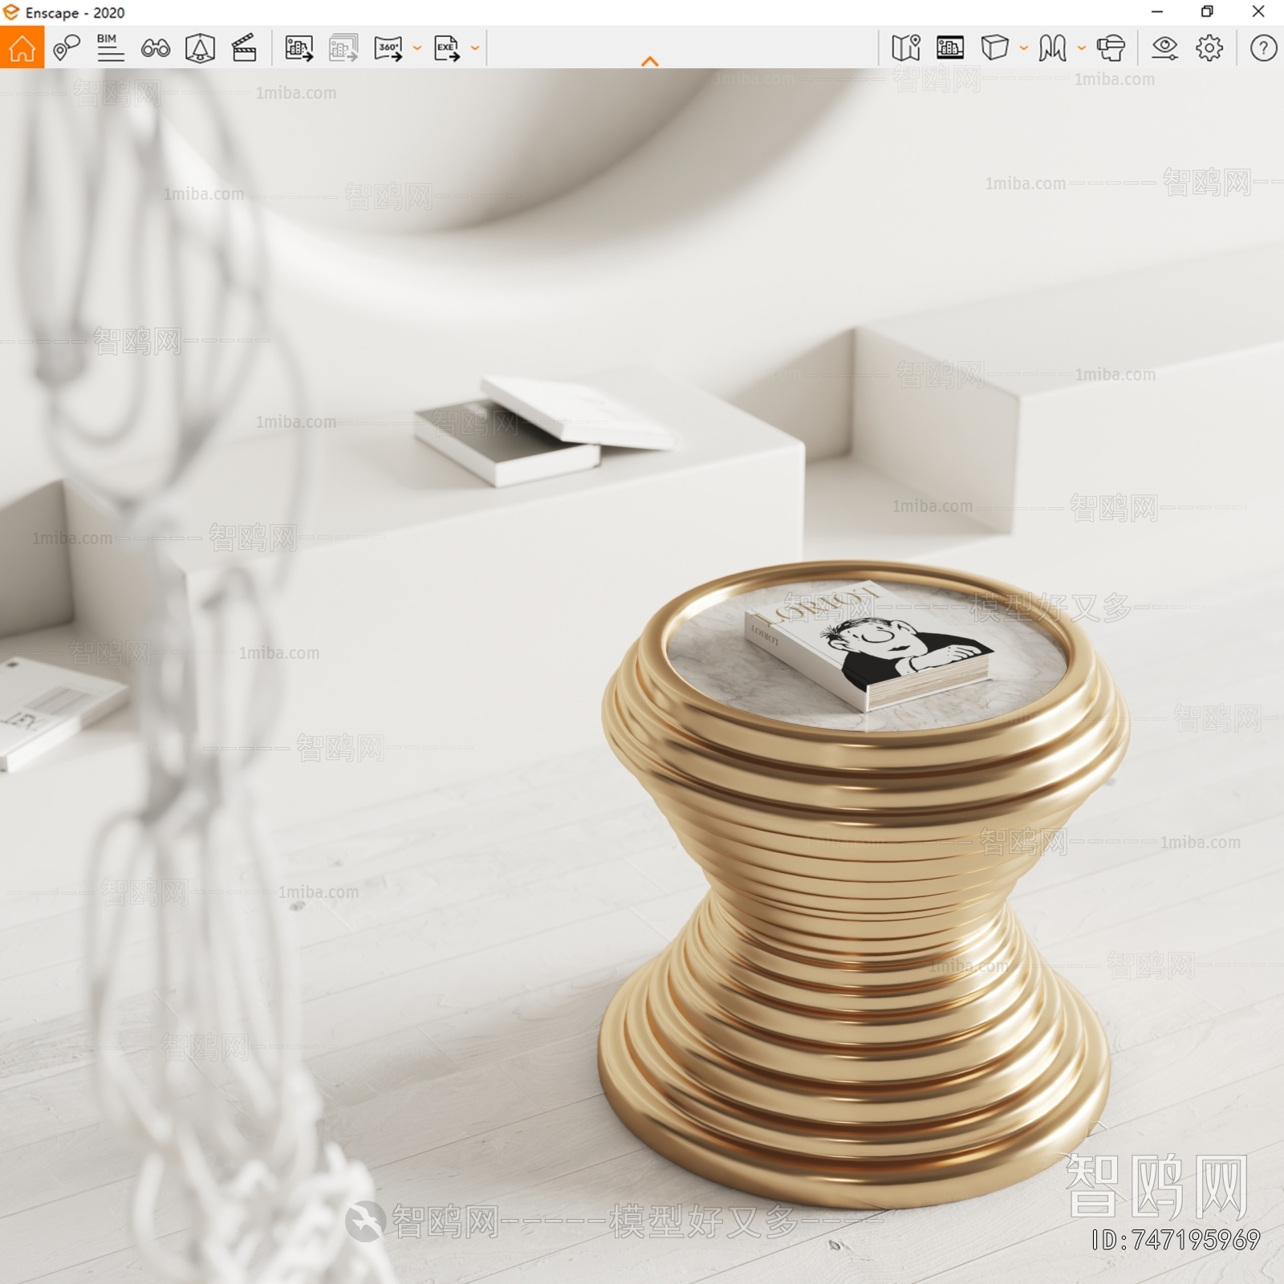Screen dimensions: 1284x1284
Task: Open the minimap with pin icon
Action: (x=906, y=48)
